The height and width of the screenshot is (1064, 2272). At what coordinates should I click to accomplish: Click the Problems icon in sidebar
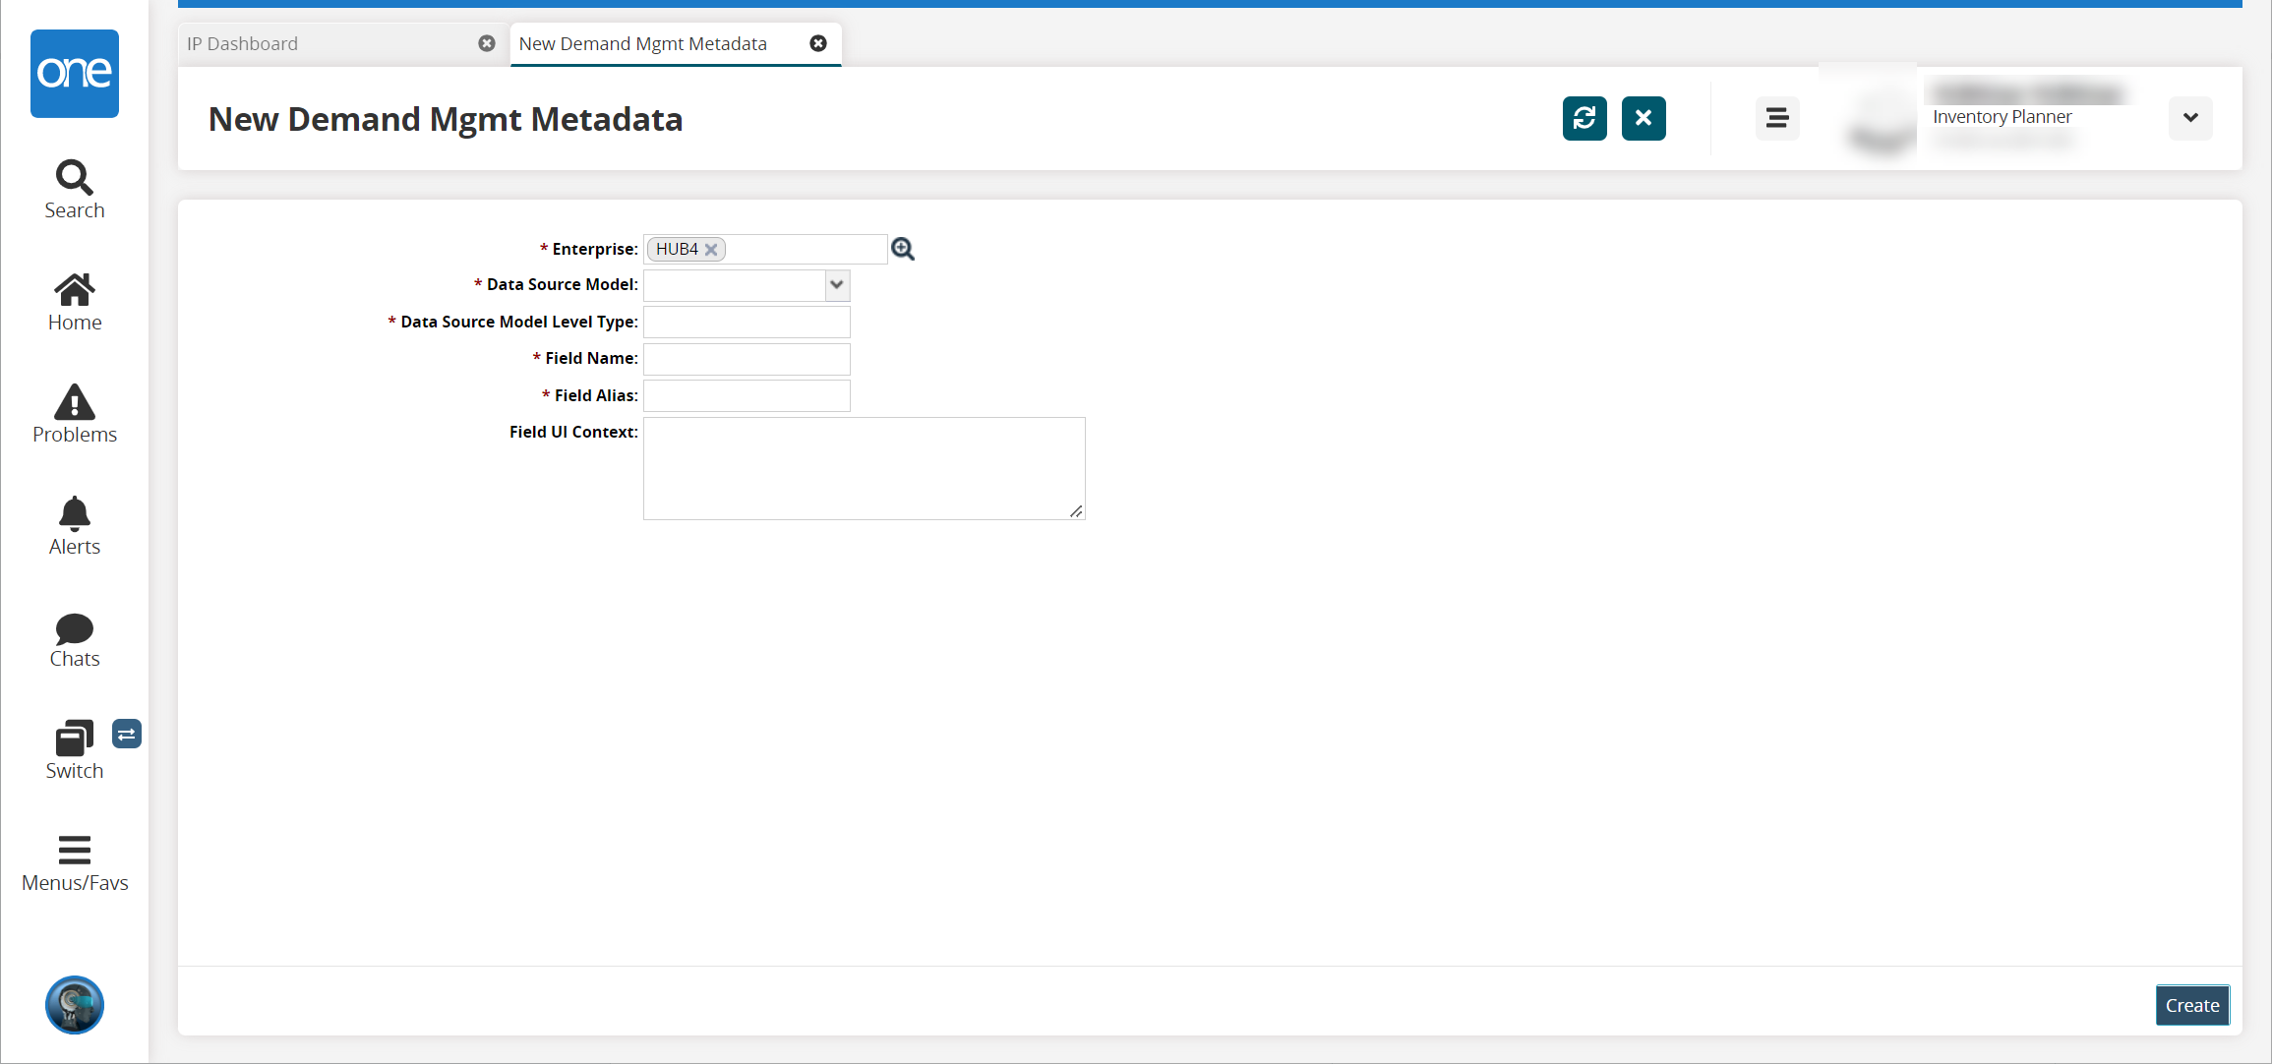tap(74, 413)
